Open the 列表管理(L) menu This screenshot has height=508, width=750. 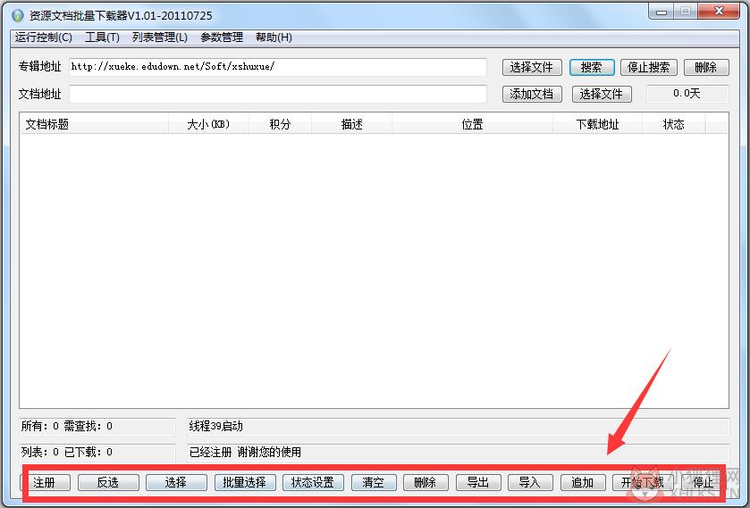pos(160,37)
